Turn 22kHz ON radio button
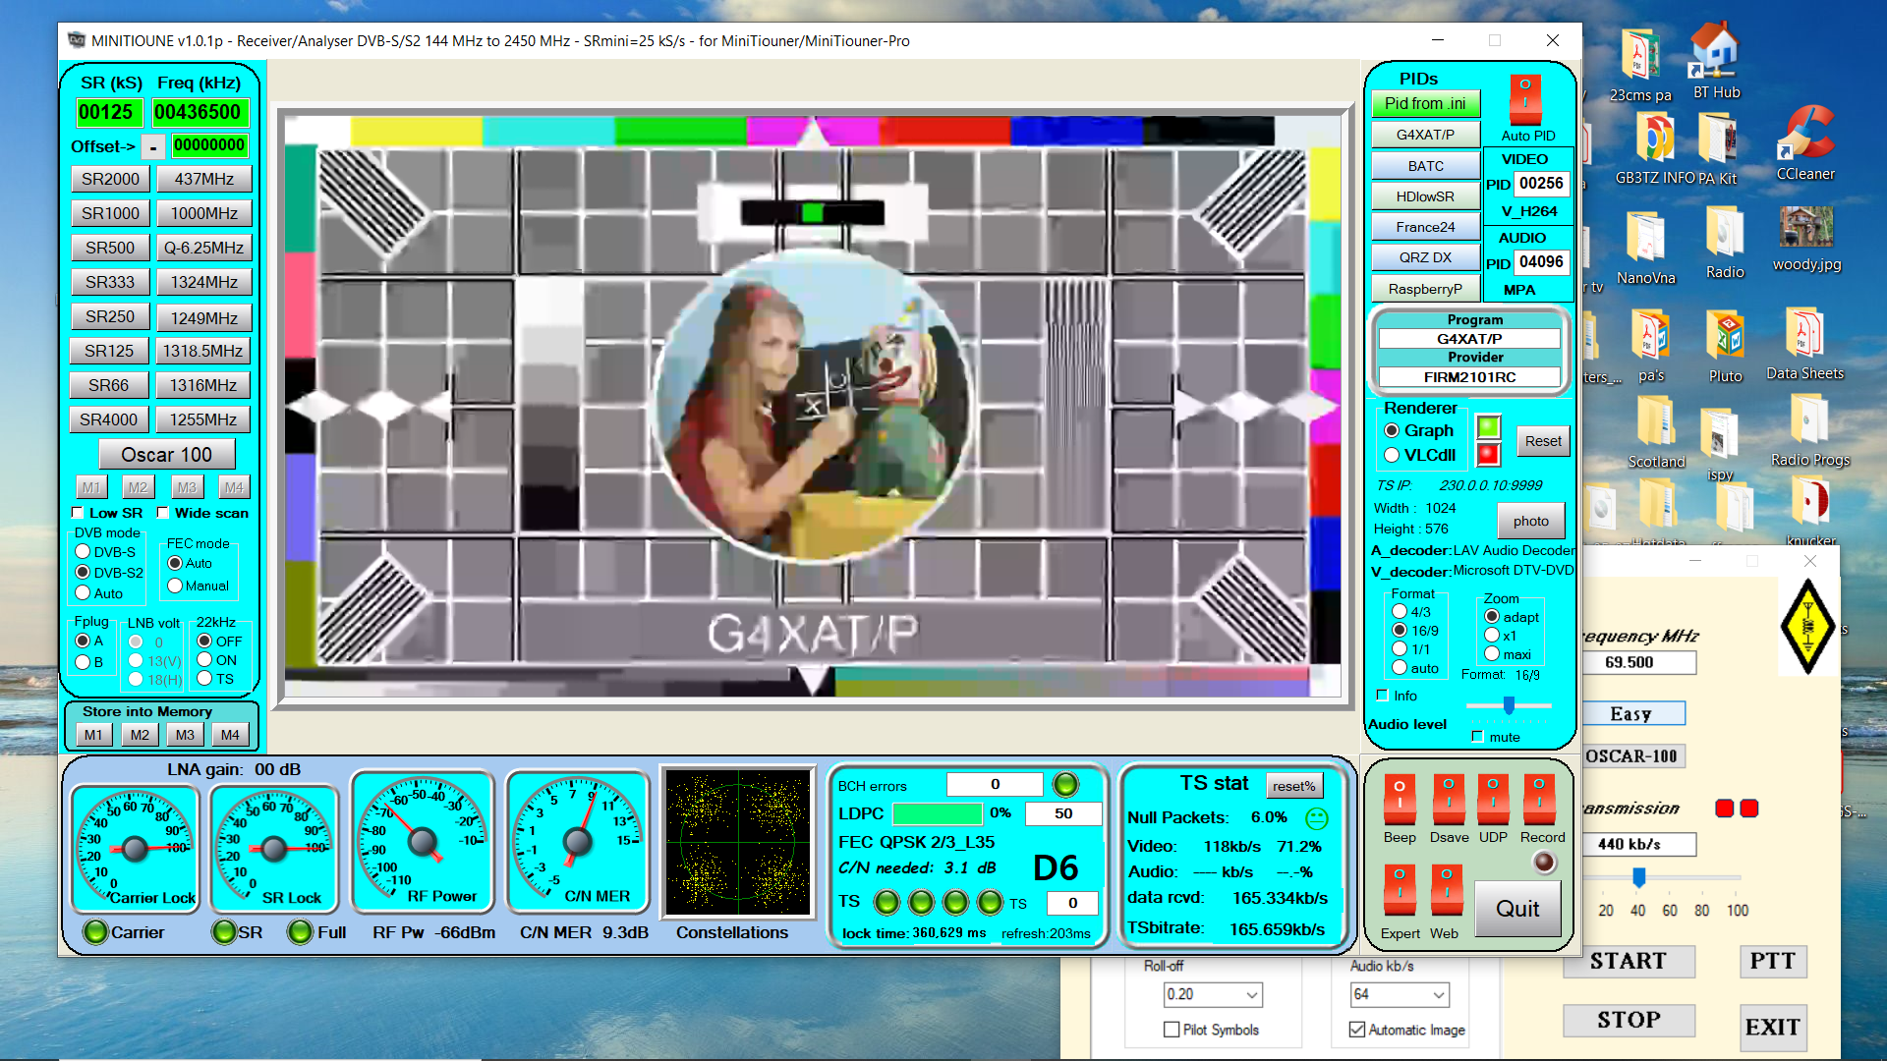Image resolution: width=1887 pixels, height=1061 pixels. point(204,660)
